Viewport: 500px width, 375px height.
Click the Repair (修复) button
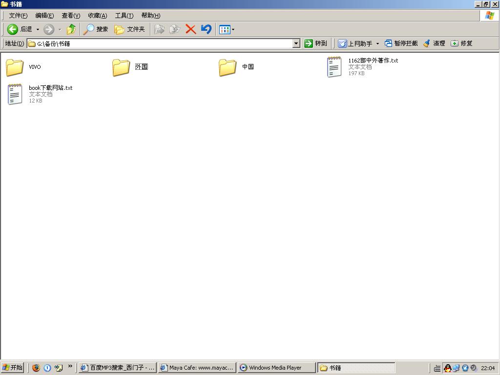point(461,43)
